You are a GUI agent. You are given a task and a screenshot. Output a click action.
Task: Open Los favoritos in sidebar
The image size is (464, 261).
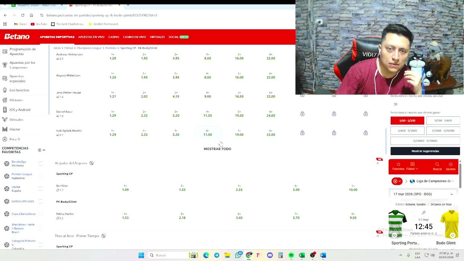pyautogui.click(x=19, y=90)
